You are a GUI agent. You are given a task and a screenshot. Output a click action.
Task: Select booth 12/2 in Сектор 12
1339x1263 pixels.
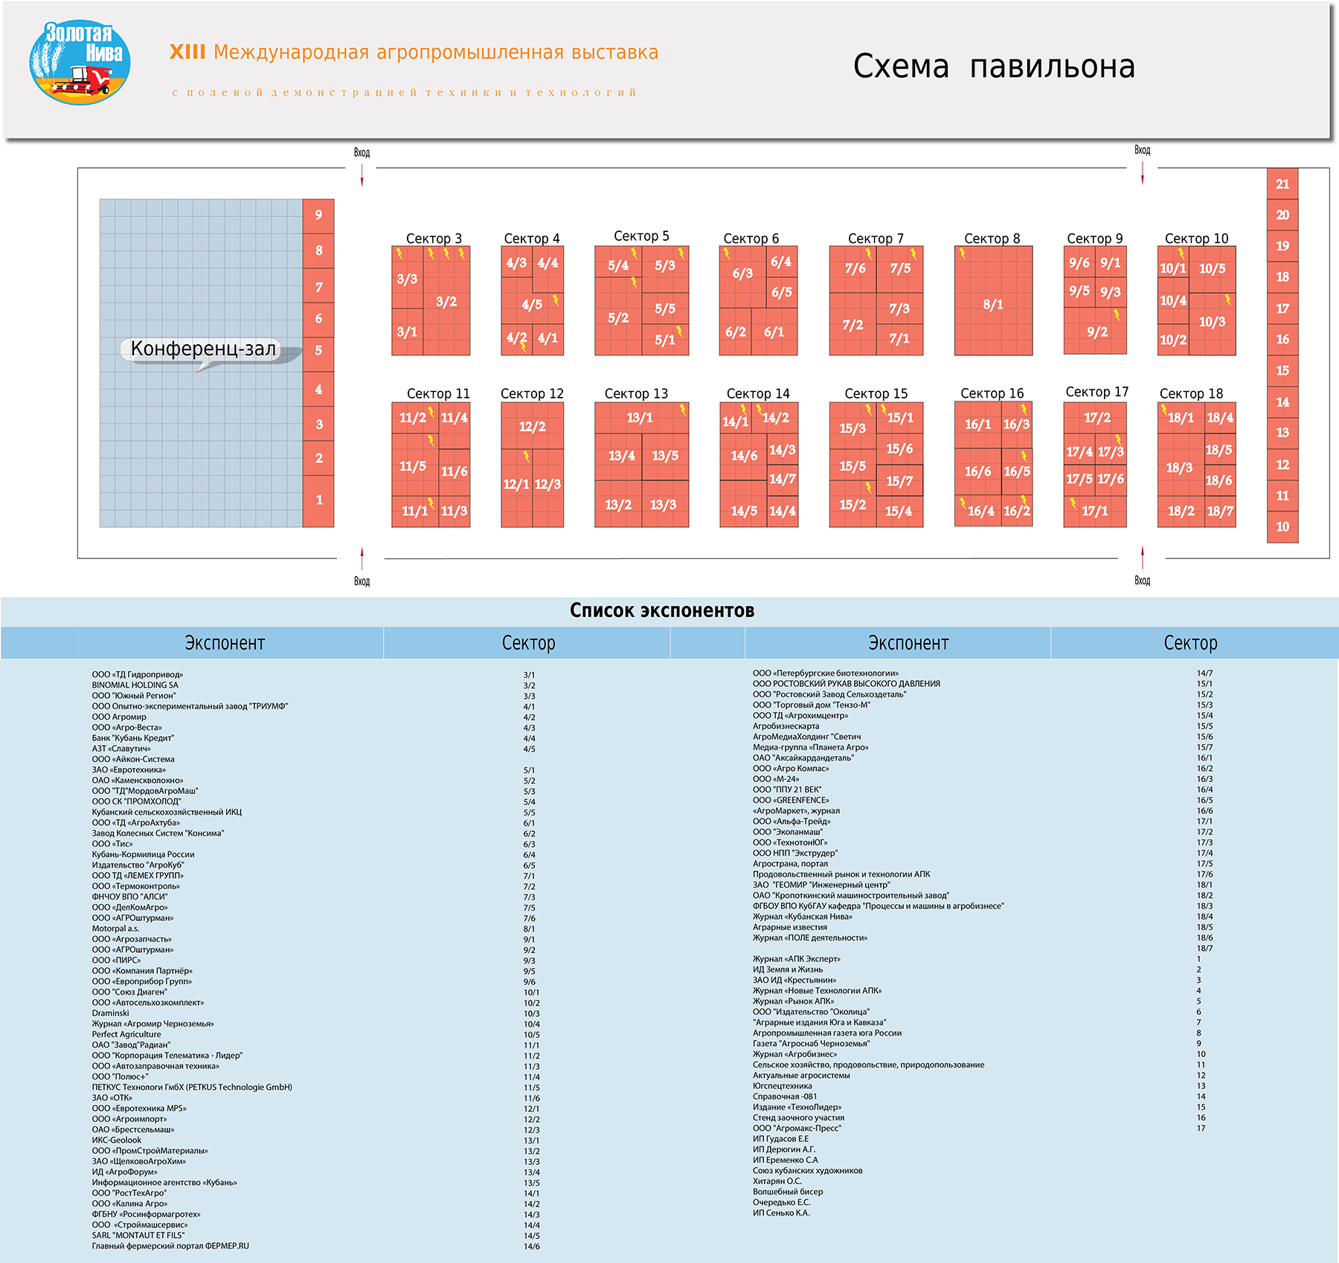point(532,426)
